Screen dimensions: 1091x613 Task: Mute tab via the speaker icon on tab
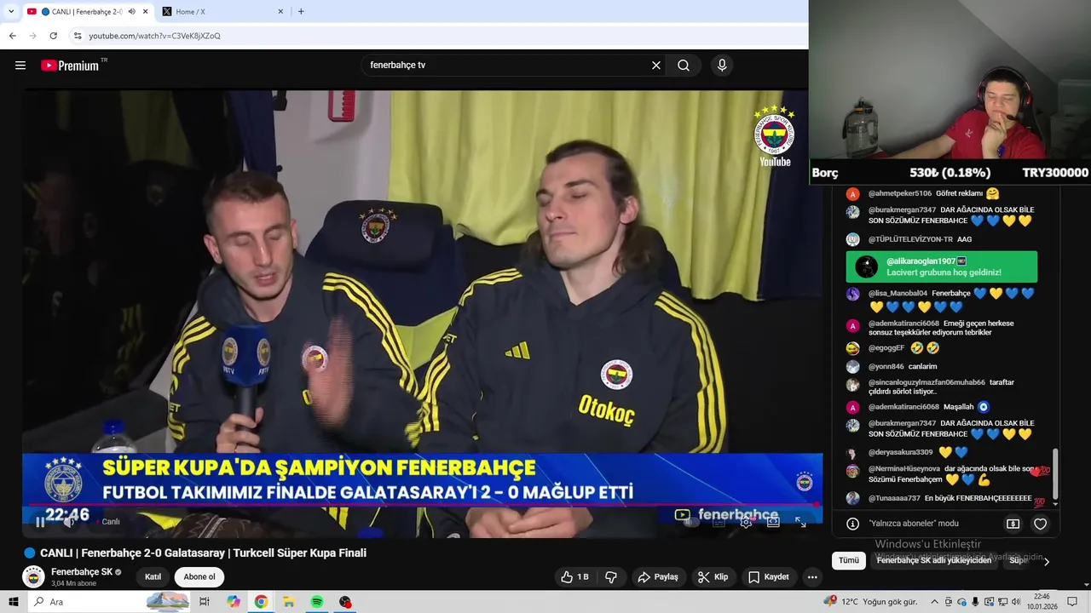pos(131,12)
